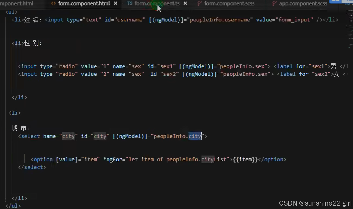The image size is (353, 209).
Task: Switch to the app.component.scss tab
Action: click(303, 3)
